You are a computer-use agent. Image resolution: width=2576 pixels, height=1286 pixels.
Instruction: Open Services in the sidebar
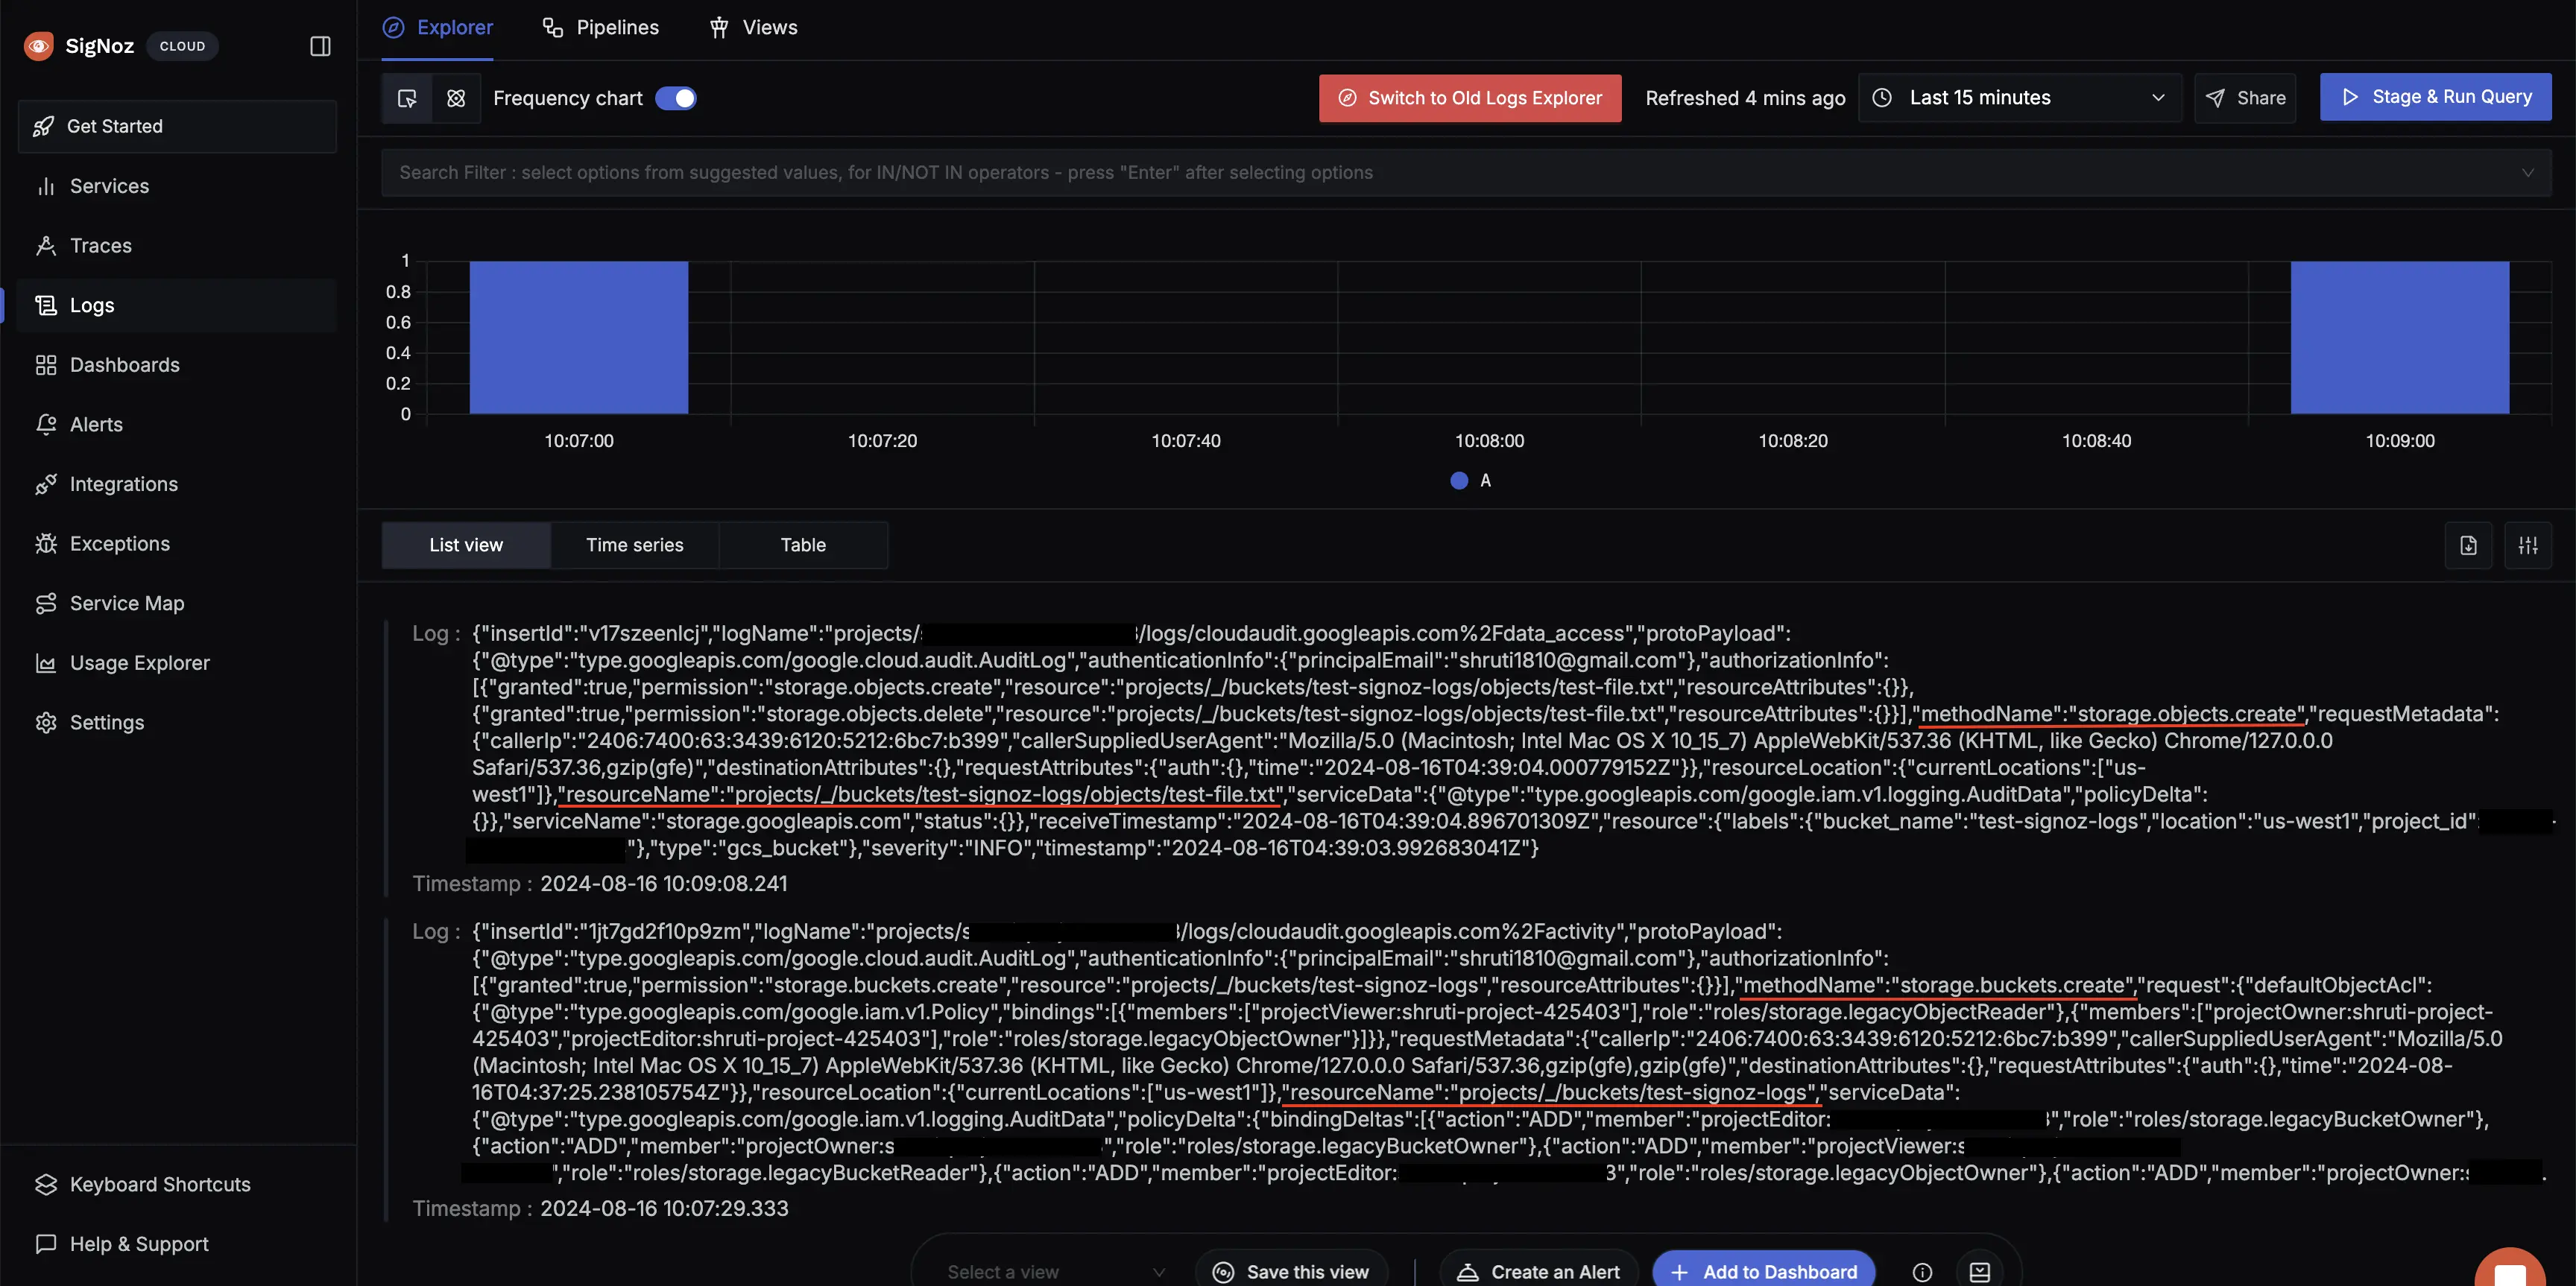177,186
